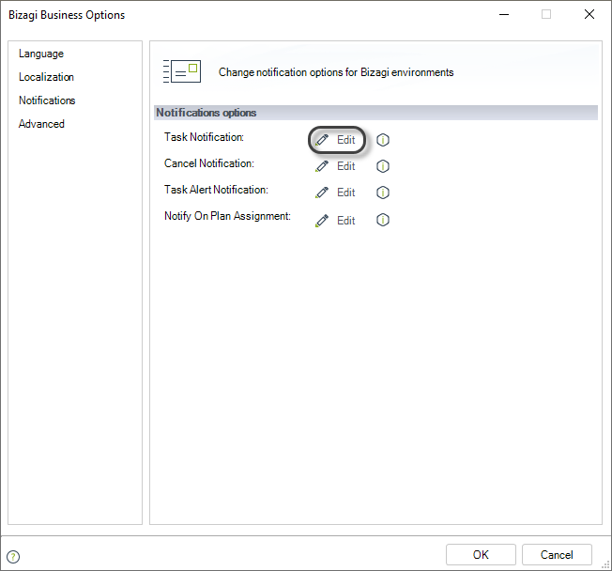
Task: Discard changes with the Cancel button
Action: (557, 555)
